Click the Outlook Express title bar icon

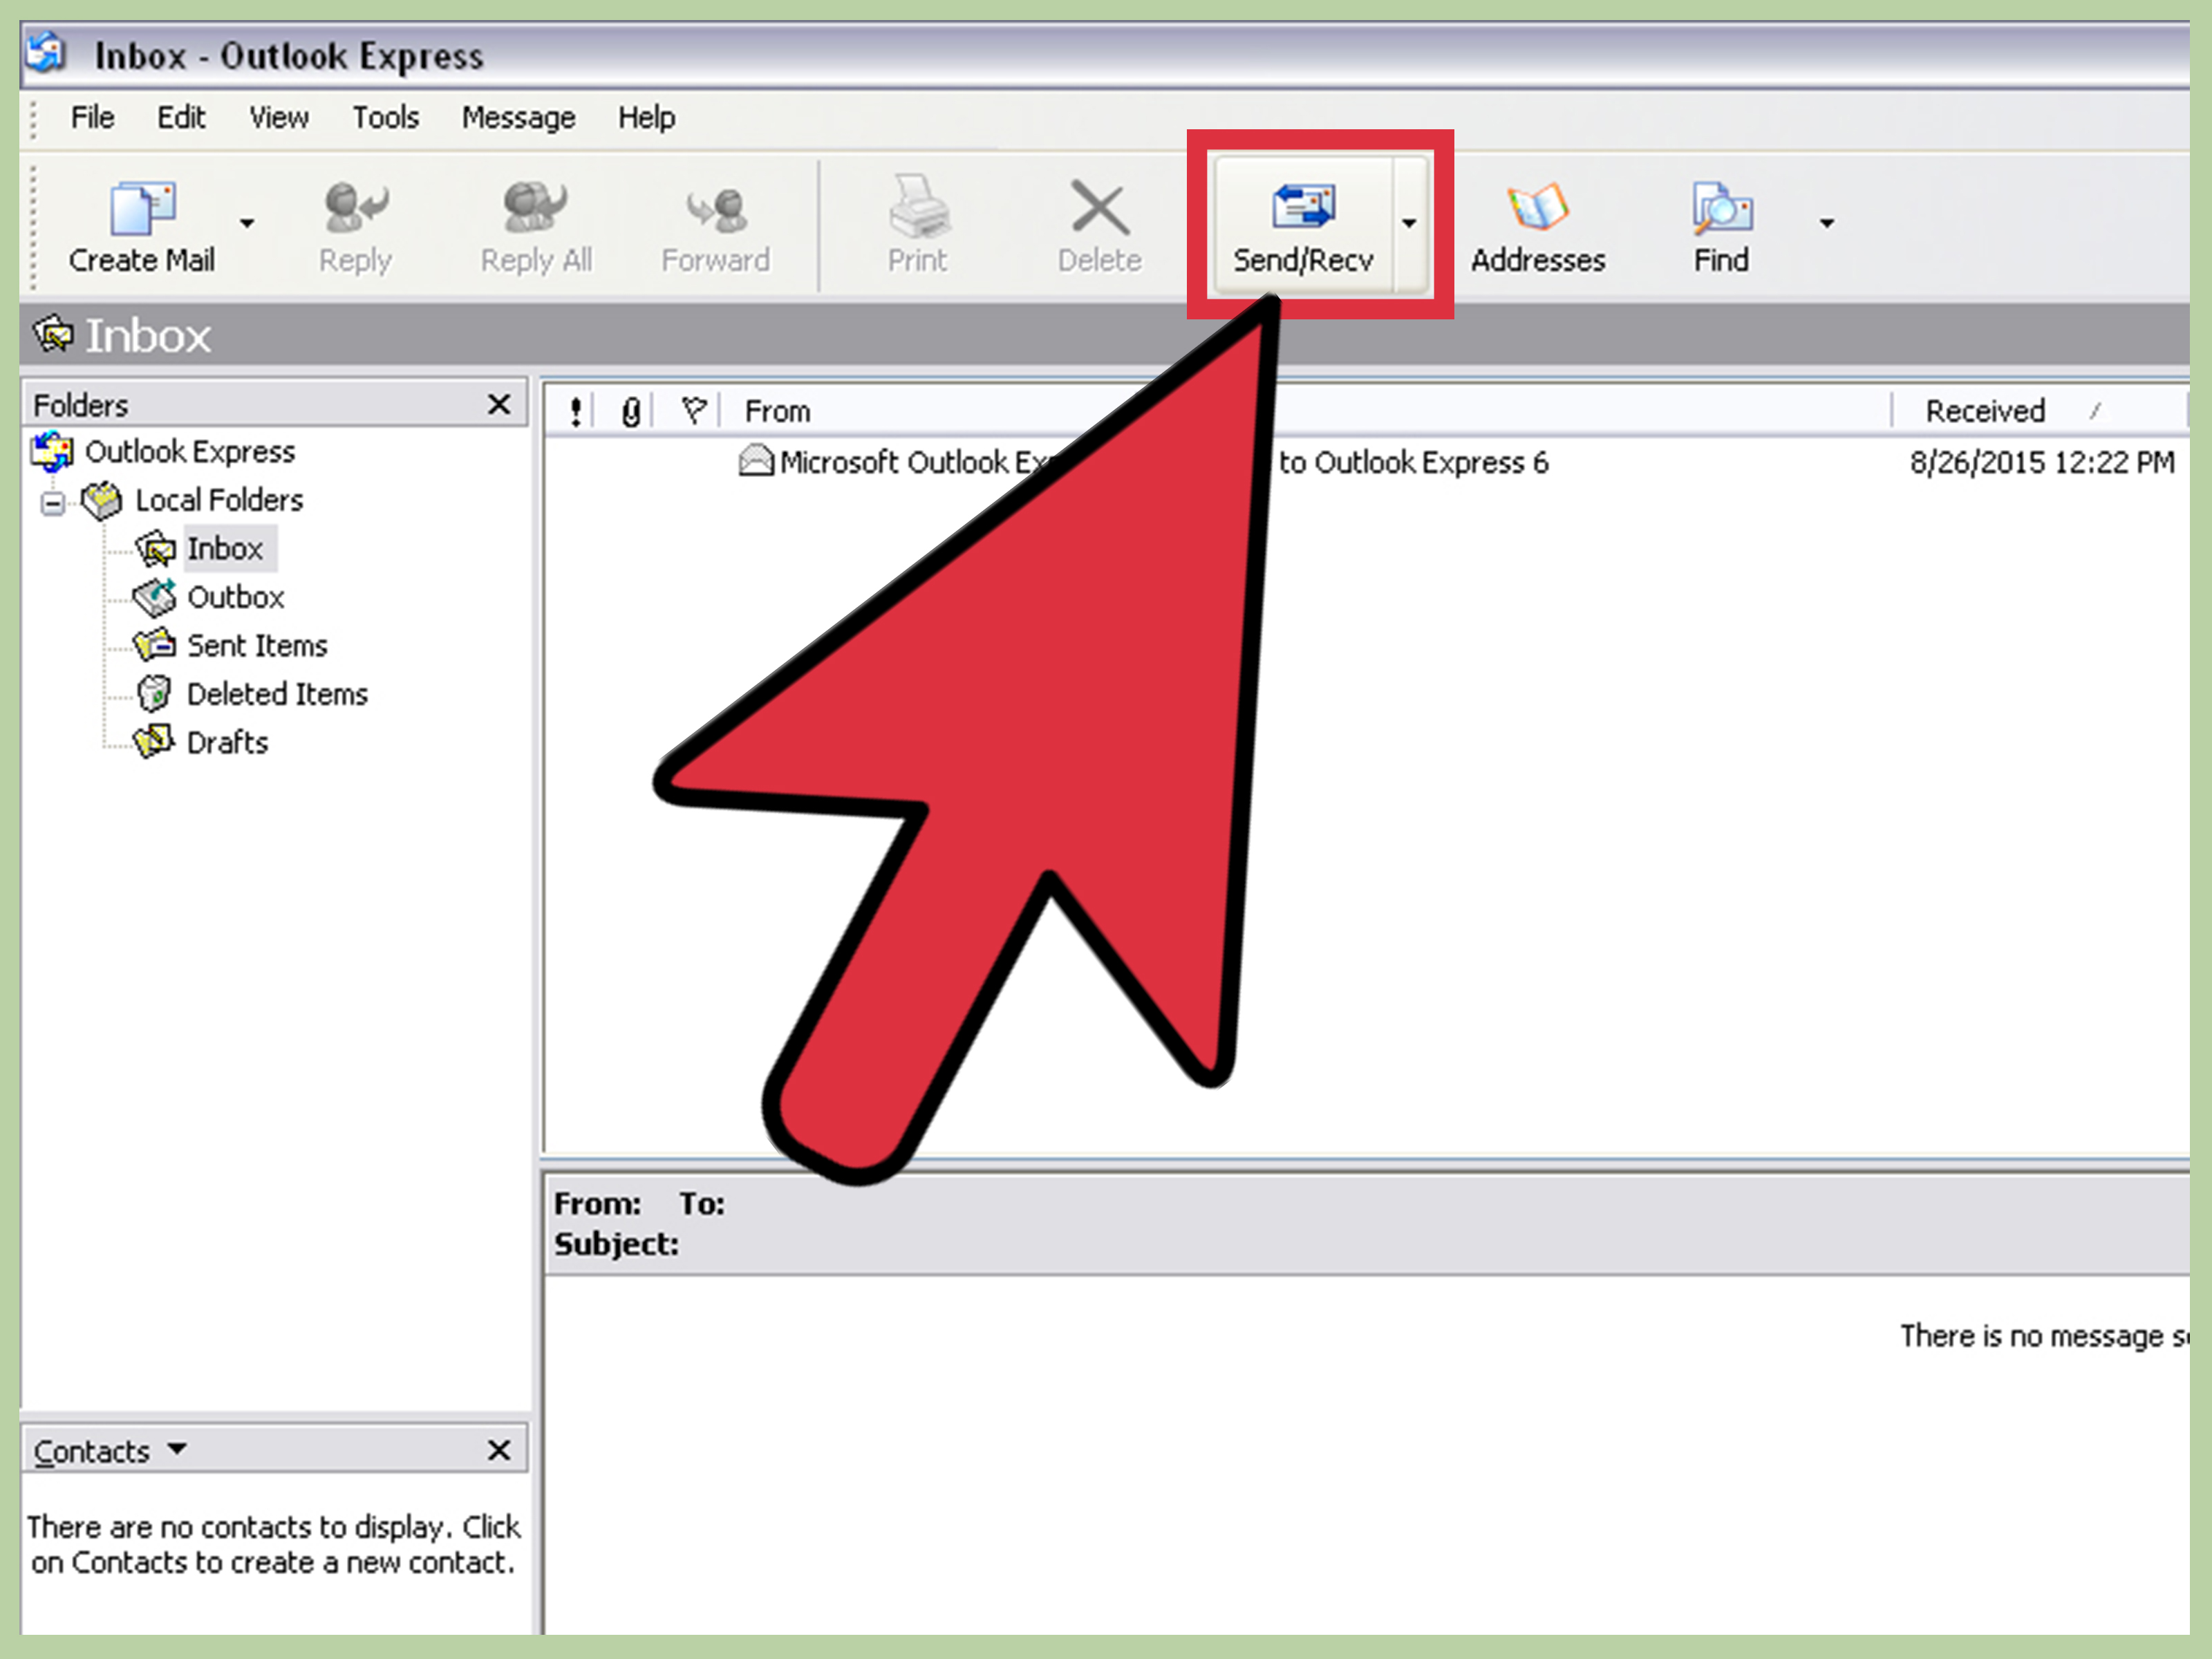[x=46, y=52]
